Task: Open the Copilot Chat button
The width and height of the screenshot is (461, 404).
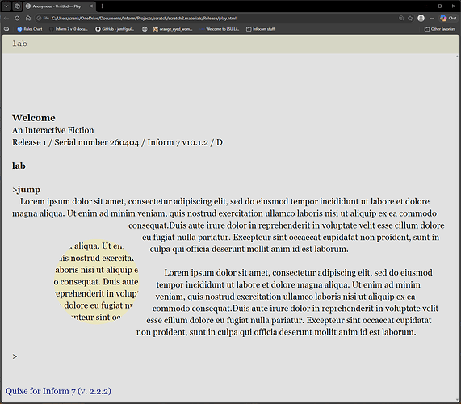Action: 448,19
